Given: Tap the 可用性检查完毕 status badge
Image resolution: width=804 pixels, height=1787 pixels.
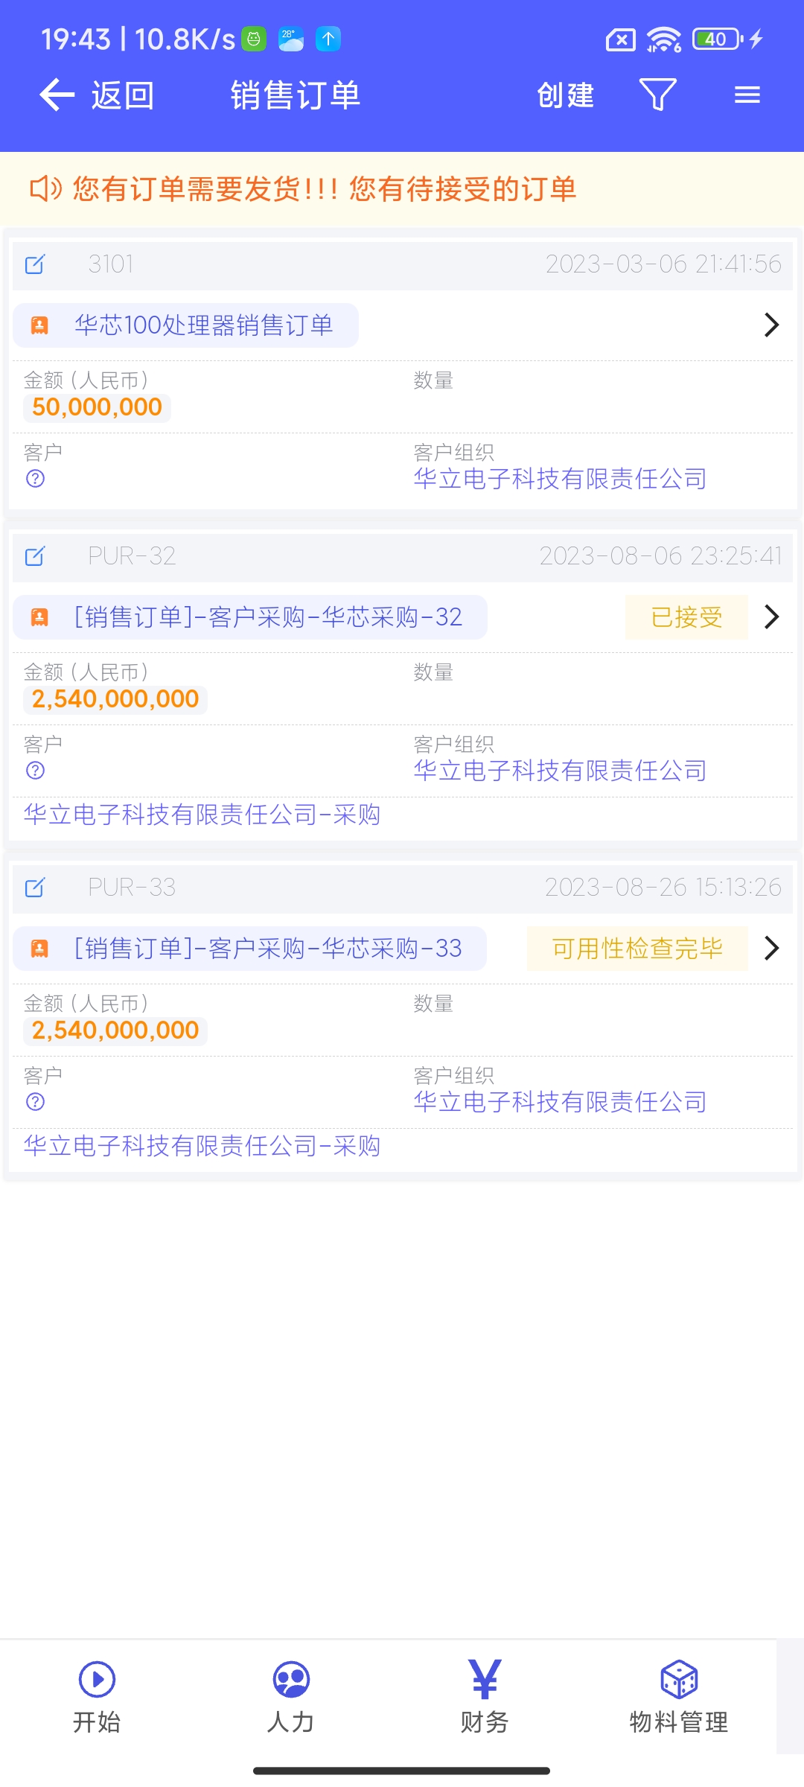Looking at the screenshot, I should point(637,949).
